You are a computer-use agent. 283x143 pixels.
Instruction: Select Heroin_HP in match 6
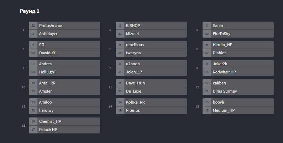click(x=238, y=45)
